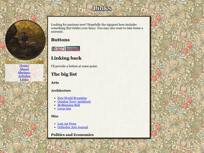Visit the New World Byzantine link

tap(72, 98)
